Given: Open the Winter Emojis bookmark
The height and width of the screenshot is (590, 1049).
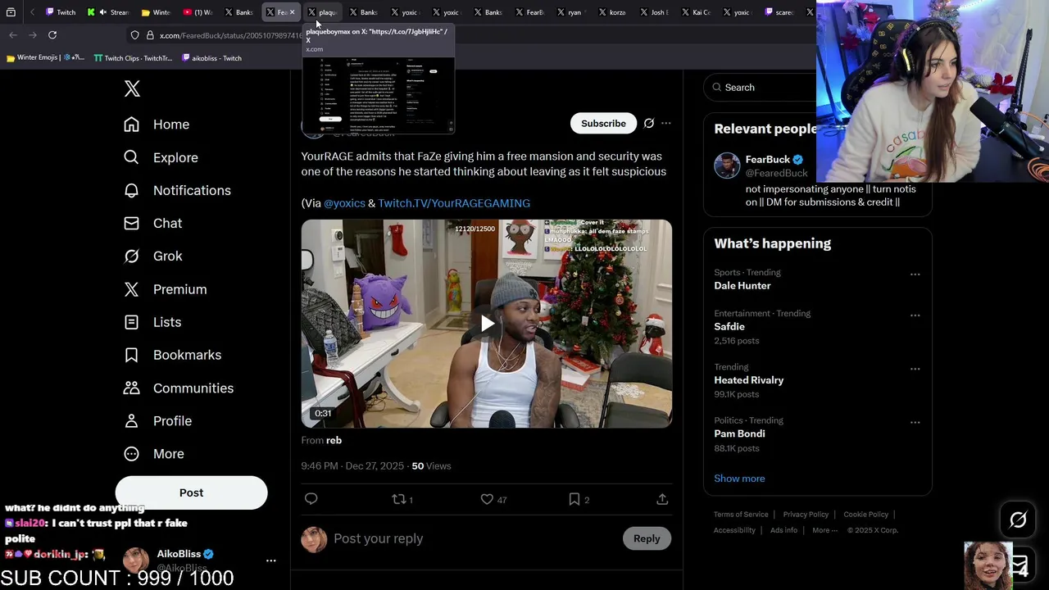Looking at the screenshot, I should [46, 58].
